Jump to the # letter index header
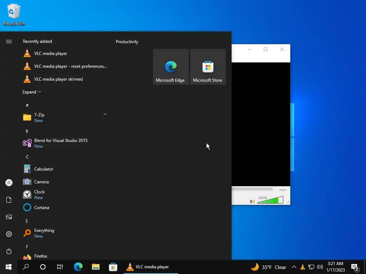366x274 pixels. (27, 105)
